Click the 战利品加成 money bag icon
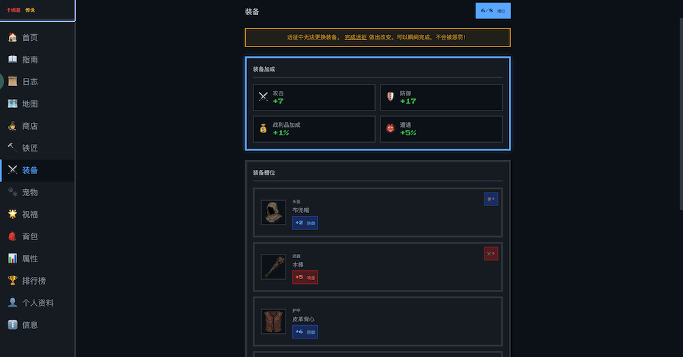Screen dimensions: 683x357 pos(263,128)
